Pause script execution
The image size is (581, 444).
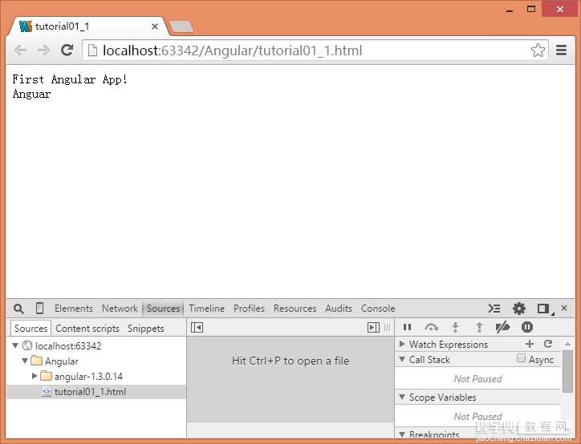click(x=407, y=327)
